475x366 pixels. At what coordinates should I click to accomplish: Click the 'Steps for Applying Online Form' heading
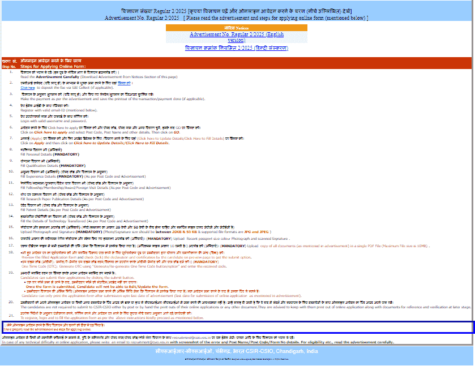click(52, 67)
